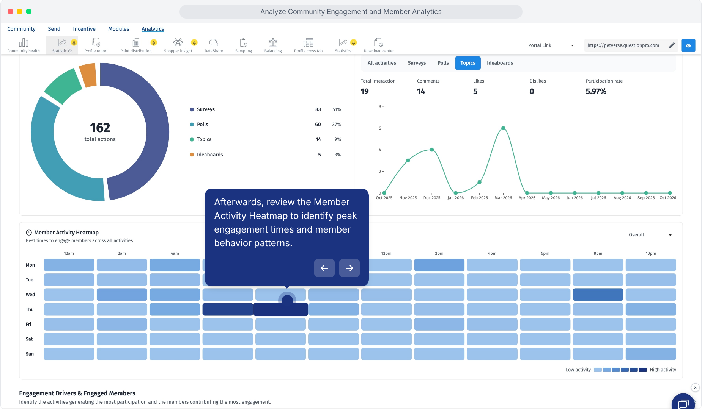
Task: Click Monday 2pm heatmap cell
Action: 439,265
